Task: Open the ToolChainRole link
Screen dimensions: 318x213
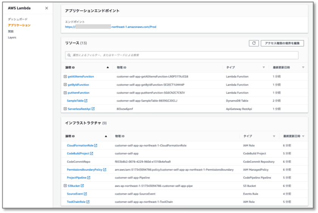Action: pyautogui.click(x=76, y=202)
